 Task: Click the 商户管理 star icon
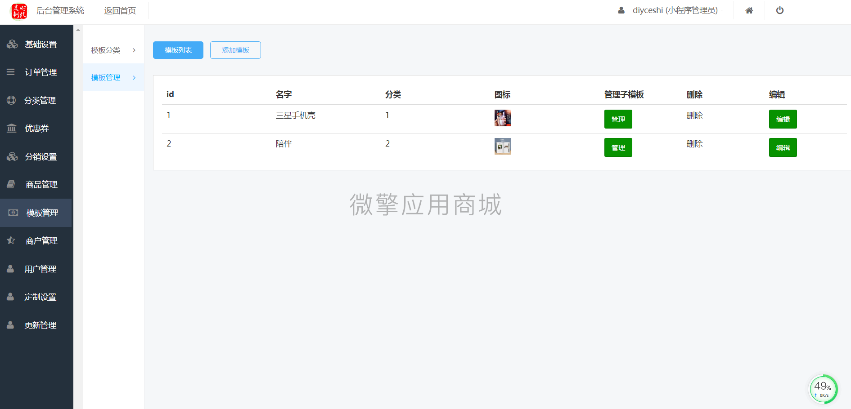[x=11, y=240]
